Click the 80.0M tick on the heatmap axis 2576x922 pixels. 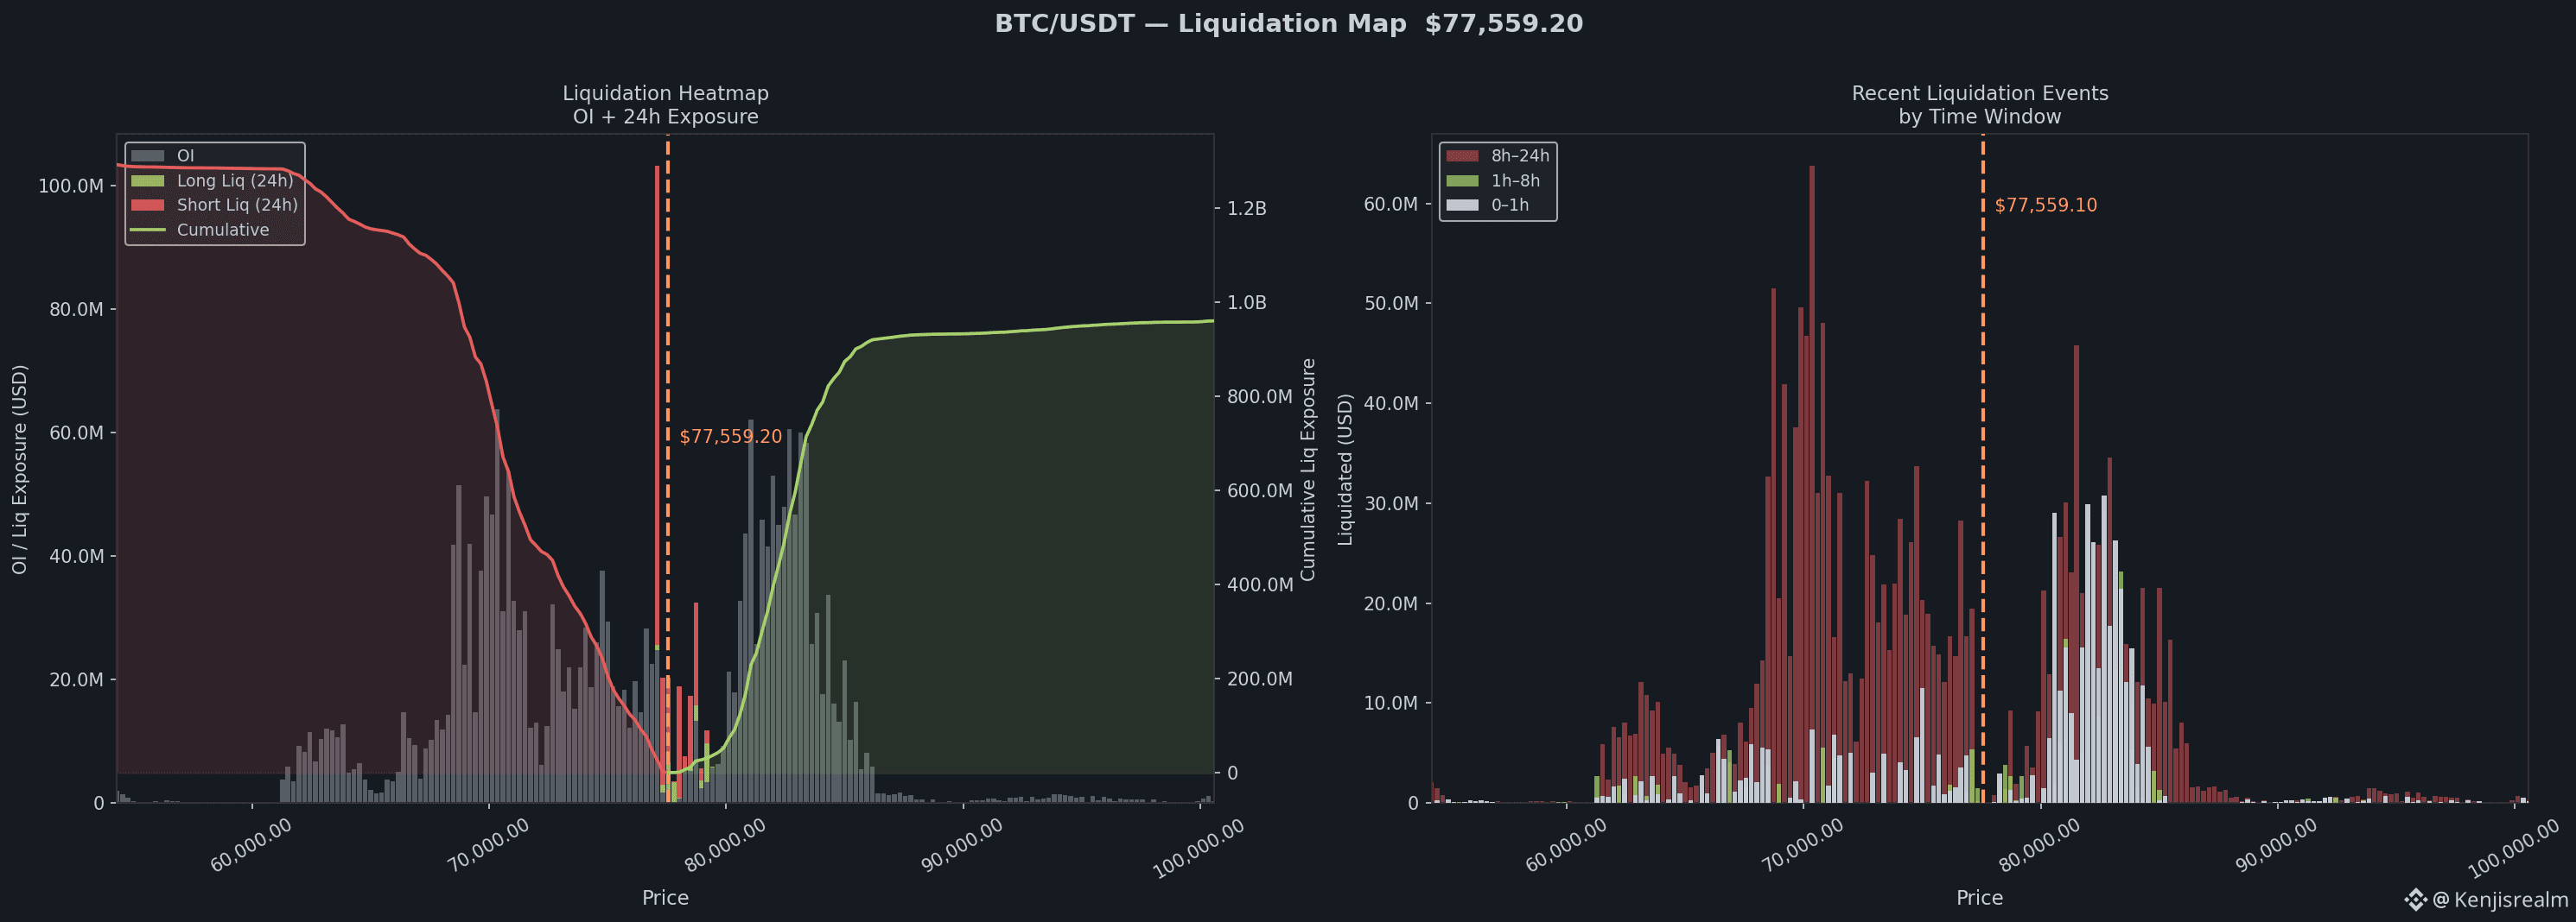pyautogui.click(x=76, y=310)
